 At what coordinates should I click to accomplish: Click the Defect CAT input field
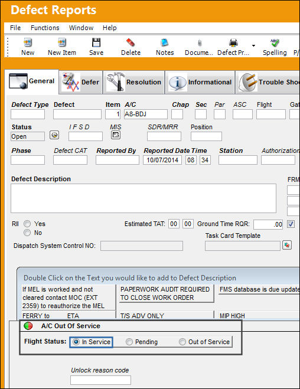(70, 160)
